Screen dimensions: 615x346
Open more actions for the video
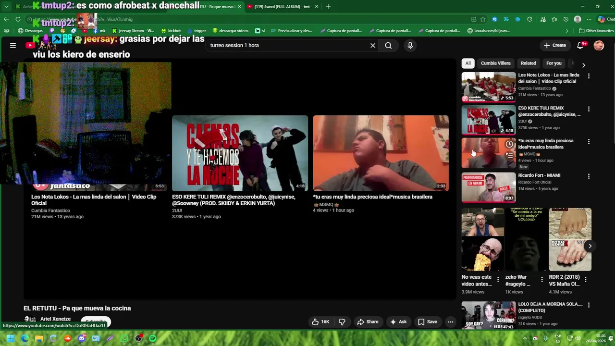451,322
